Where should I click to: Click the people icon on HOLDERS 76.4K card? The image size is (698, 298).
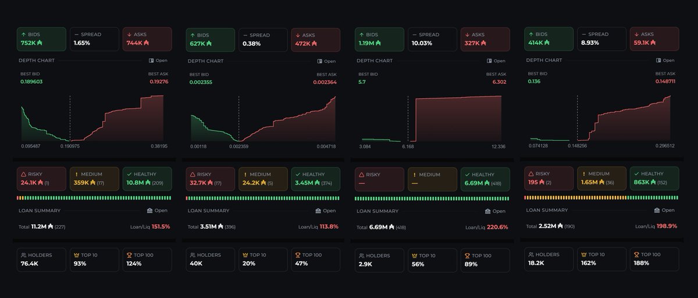point(23,255)
